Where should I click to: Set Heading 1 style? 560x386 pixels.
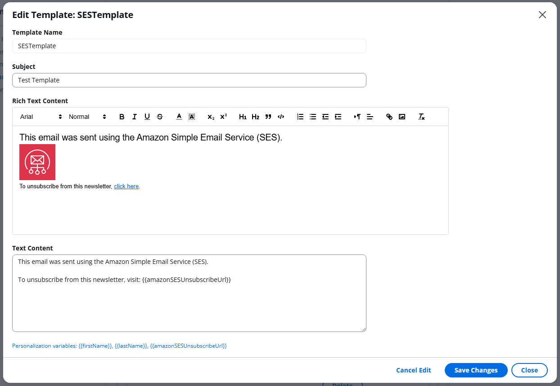pos(243,117)
